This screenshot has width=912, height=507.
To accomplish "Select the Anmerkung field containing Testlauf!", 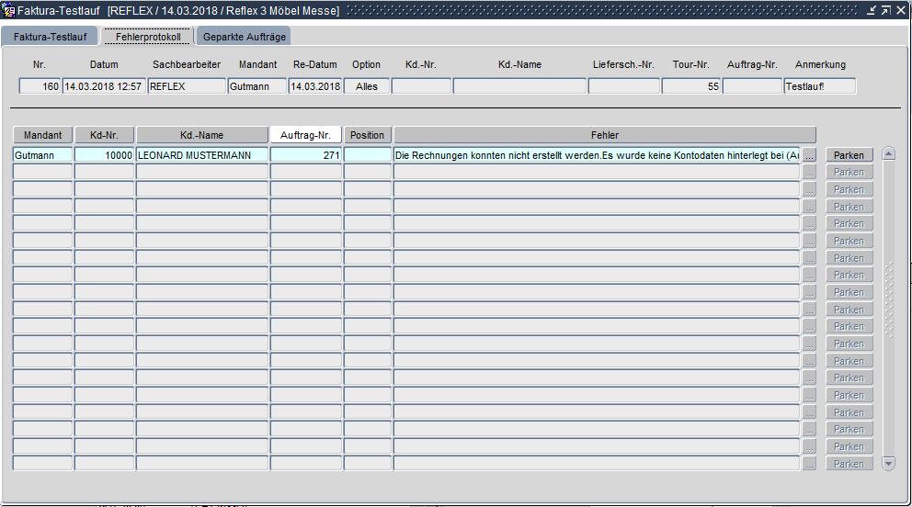I will tap(819, 86).
